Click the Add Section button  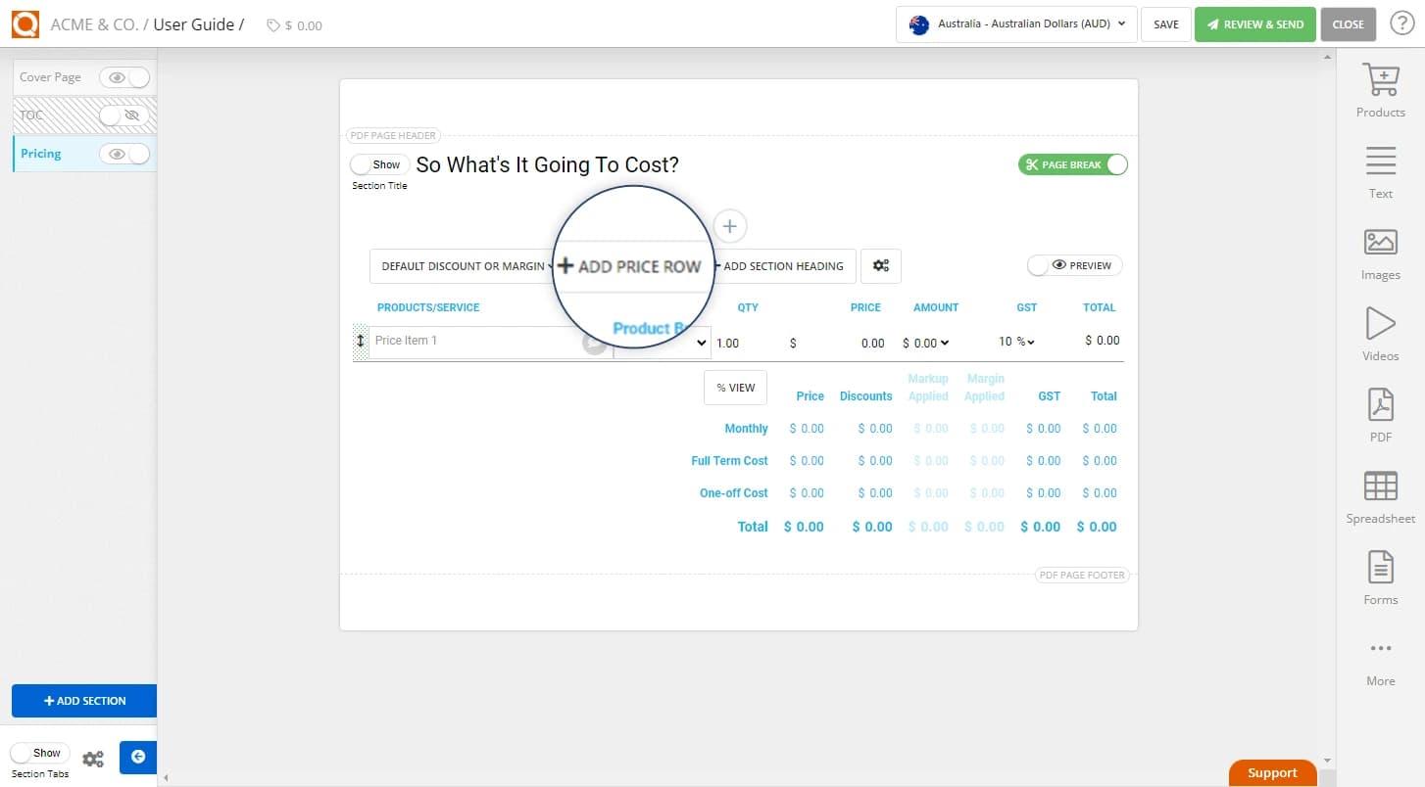[84, 701]
